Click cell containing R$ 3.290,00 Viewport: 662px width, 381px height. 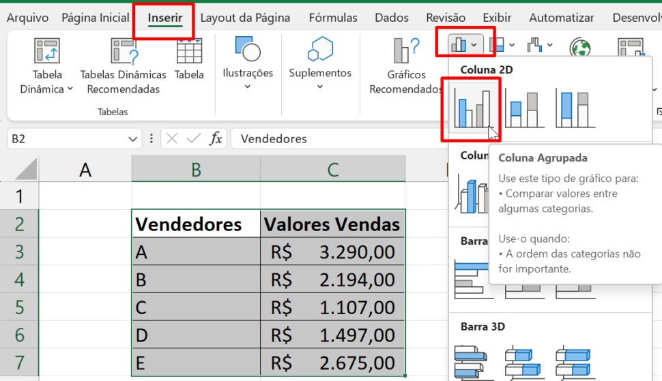332,252
